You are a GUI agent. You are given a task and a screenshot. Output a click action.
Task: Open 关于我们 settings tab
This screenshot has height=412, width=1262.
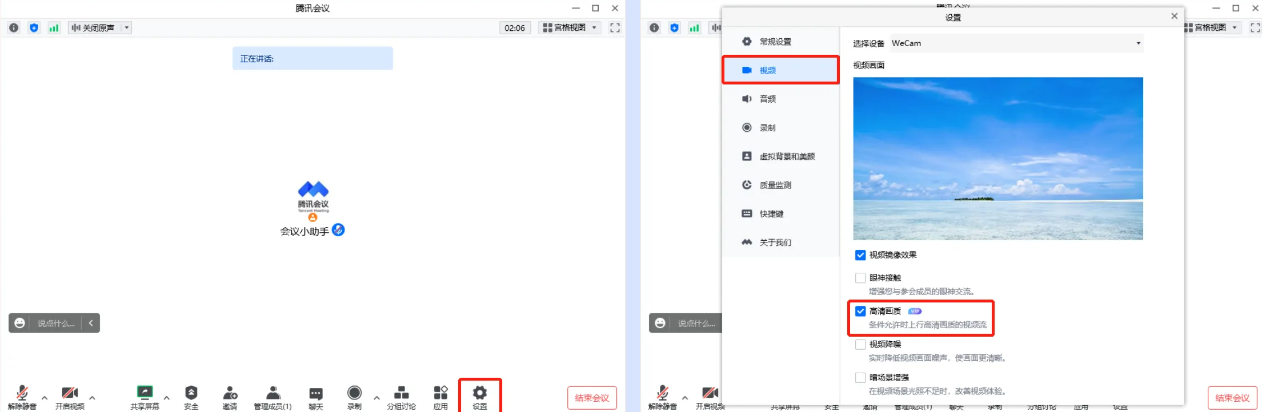point(780,243)
